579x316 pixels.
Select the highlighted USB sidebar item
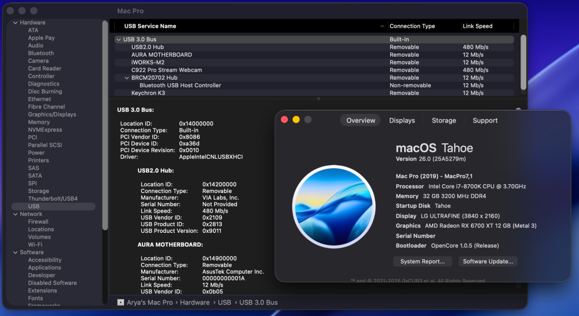point(53,206)
